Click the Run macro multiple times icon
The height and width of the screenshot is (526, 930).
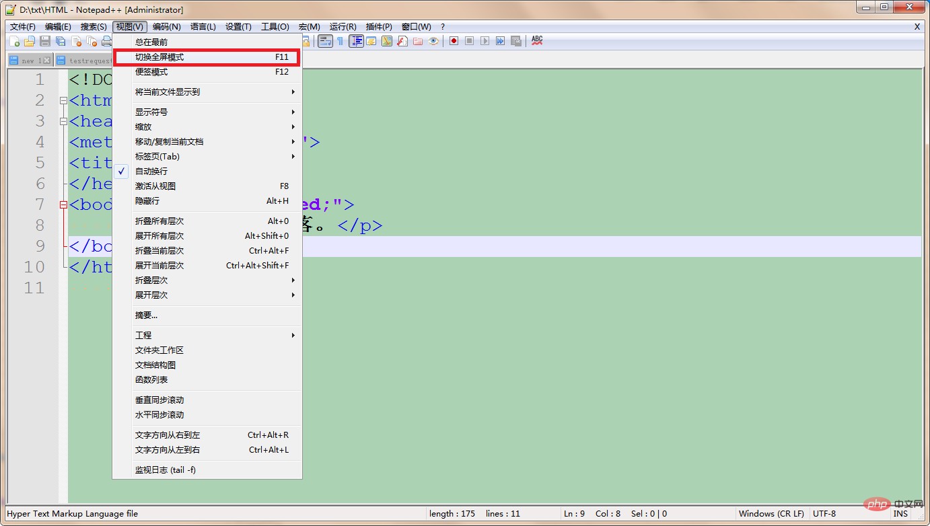(x=501, y=41)
